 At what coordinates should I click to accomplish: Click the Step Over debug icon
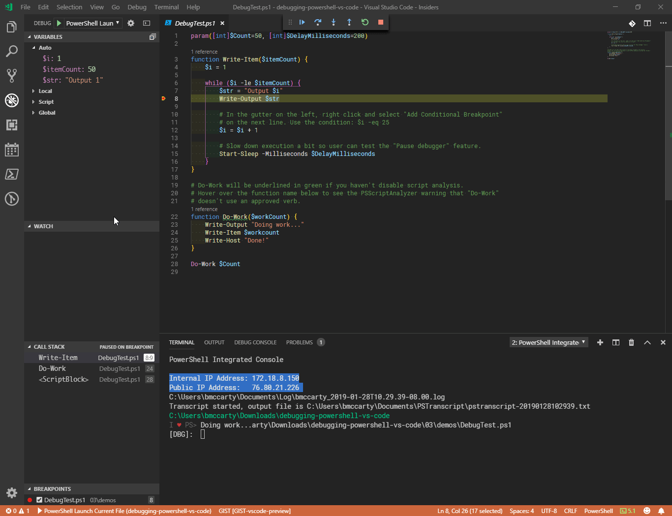coord(318,22)
